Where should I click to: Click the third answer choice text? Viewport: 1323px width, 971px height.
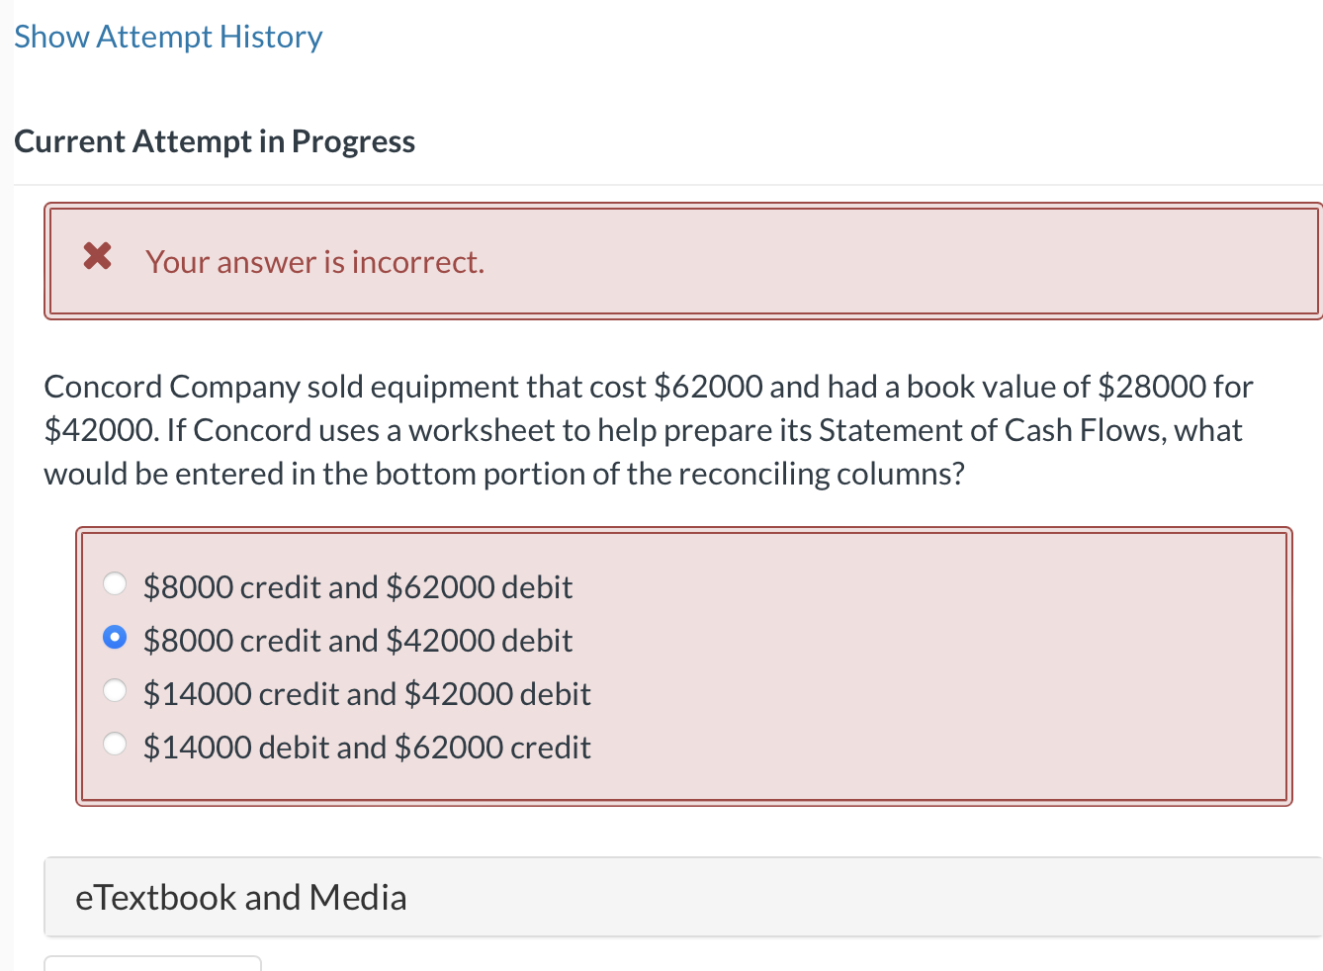pyautogui.click(x=367, y=693)
